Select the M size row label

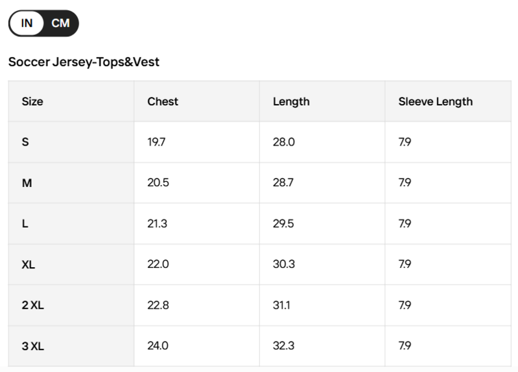tap(27, 182)
